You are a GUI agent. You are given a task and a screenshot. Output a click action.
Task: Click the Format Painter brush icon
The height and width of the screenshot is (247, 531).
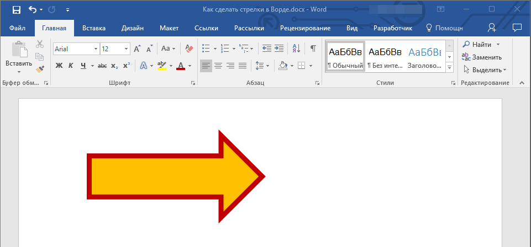40,69
